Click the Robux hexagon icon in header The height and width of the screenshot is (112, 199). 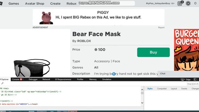coord(188,3)
